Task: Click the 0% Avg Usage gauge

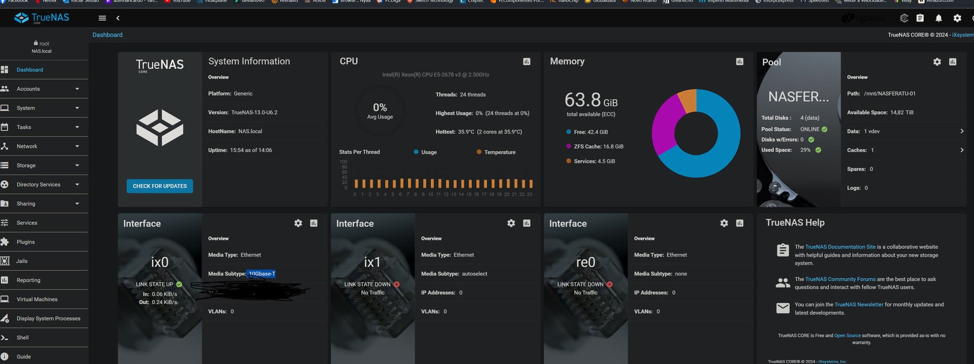Action: point(380,111)
